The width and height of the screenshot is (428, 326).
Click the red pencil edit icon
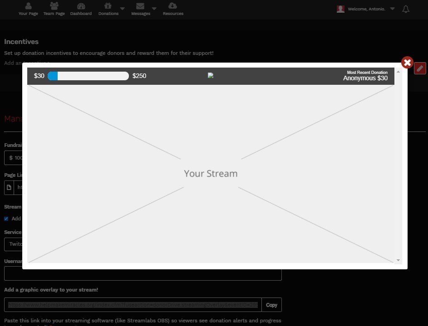[420, 68]
